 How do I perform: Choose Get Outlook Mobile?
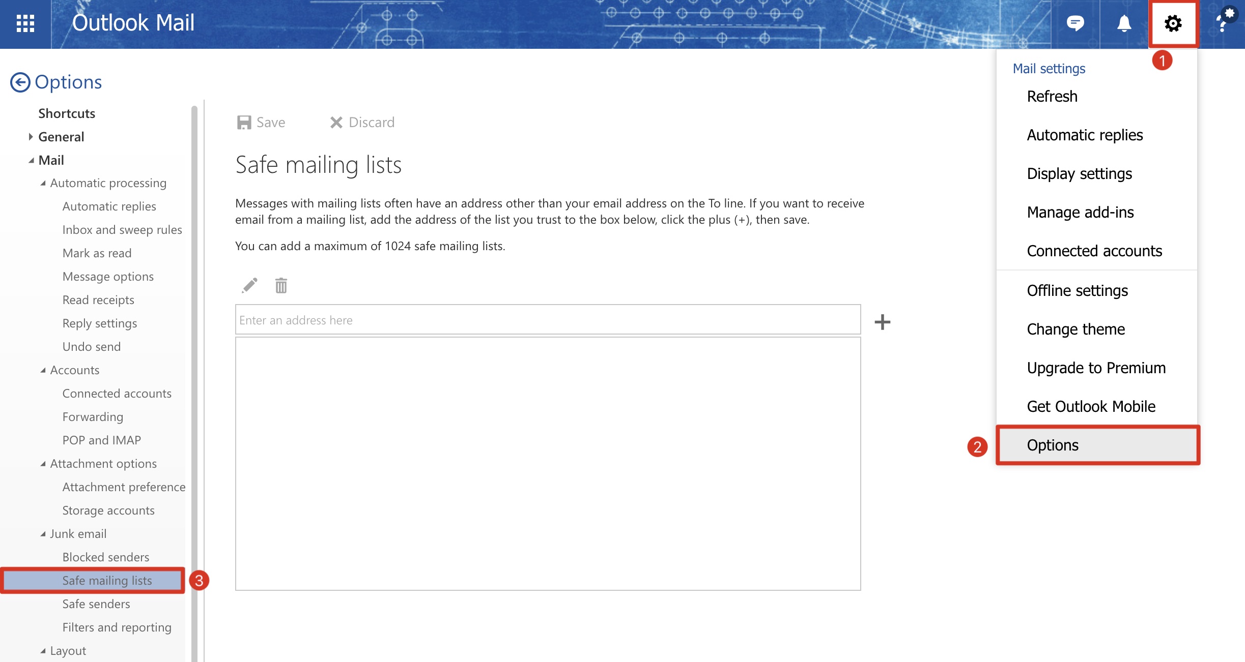click(1091, 407)
